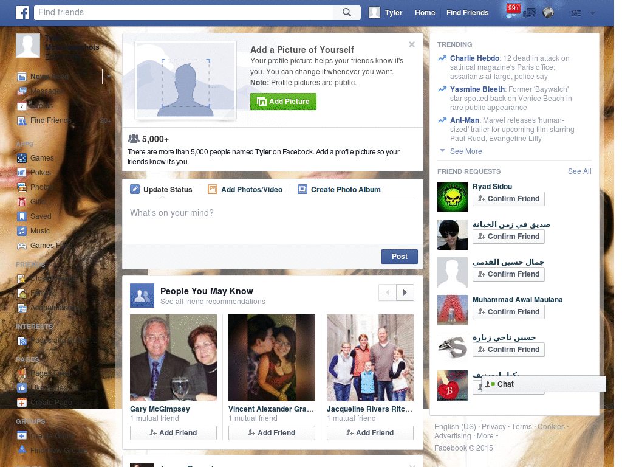The height and width of the screenshot is (467, 622).
Task: Open Tyler profile link in top bar
Action: pos(394,13)
